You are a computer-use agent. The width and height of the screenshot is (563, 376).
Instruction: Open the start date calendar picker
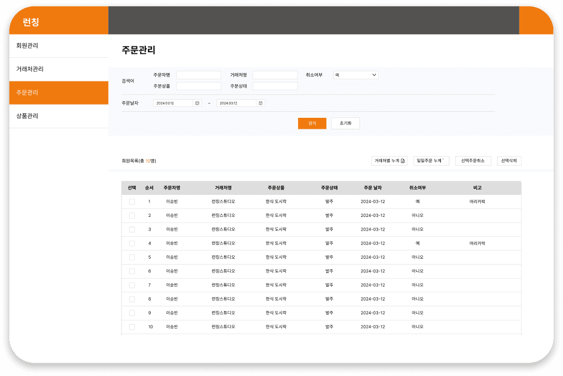[196, 103]
